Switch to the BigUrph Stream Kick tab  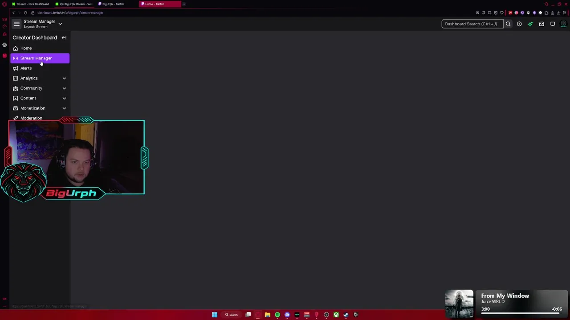click(x=74, y=4)
